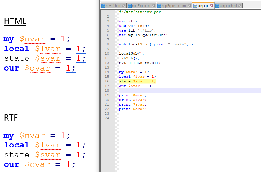Screen dimensions: 261x172
Task: Click 'our $ovar = 1;' under HTML heading
Action: coord(40,68)
